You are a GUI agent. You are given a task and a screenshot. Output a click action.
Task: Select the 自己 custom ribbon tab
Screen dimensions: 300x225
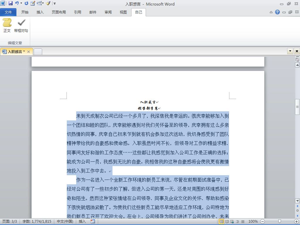coord(139,12)
